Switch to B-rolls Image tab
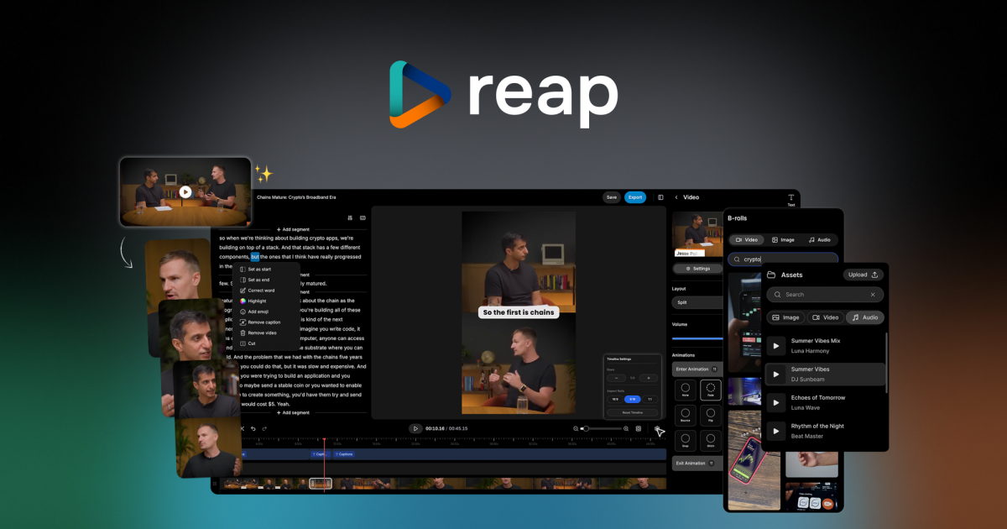Viewport: 1007px width, 529px height. (783, 239)
